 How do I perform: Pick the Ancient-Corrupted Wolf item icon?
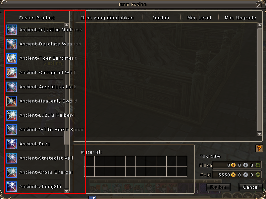click(x=12, y=73)
